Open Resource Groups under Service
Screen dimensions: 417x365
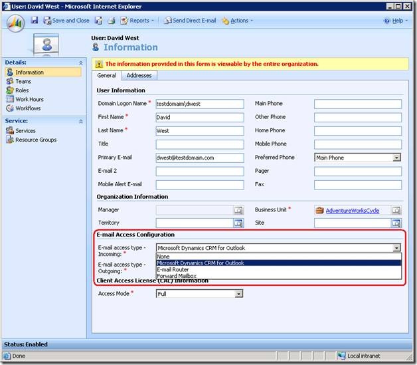click(x=36, y=140)
